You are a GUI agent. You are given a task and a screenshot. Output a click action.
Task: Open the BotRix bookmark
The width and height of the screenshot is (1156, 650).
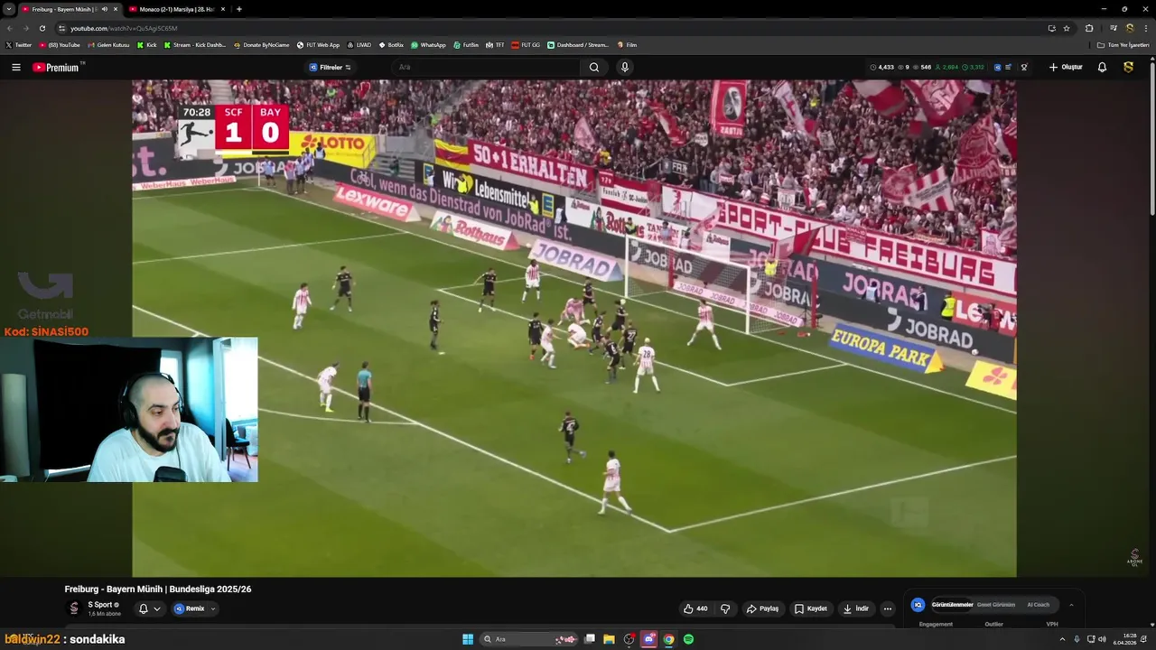click(391, 44)
